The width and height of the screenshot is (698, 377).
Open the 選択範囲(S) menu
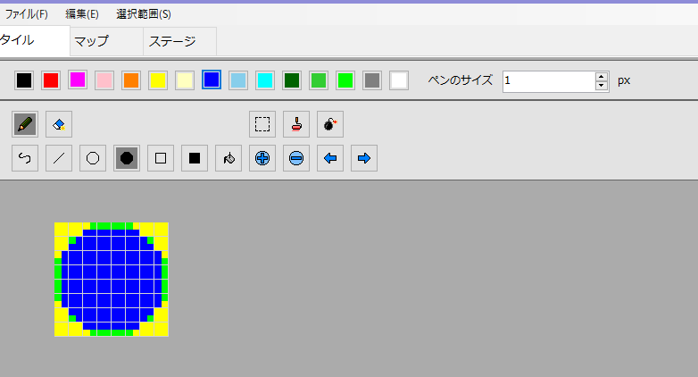click(144, 14)
